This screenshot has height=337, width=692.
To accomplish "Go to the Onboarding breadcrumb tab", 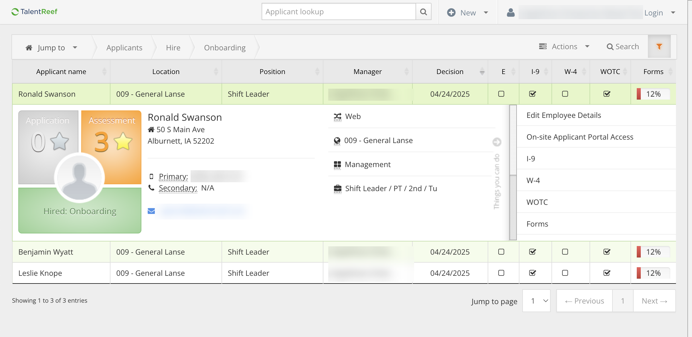I will (225, 47).
